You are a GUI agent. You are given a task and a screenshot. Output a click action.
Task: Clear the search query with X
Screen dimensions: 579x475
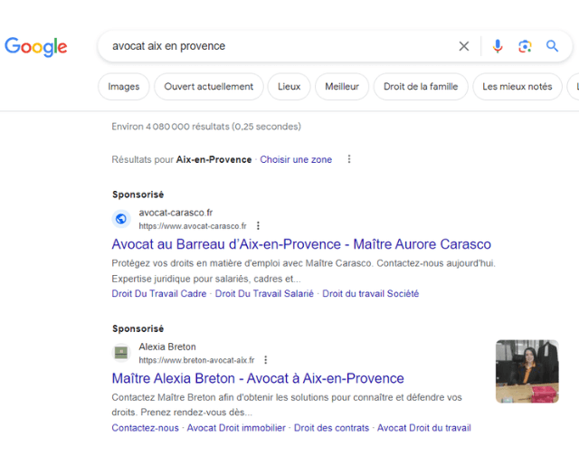click(x=464, y=46)
